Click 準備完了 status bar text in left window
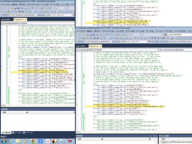The height and width of the screenshot is (144, 192). click(4, 137)
